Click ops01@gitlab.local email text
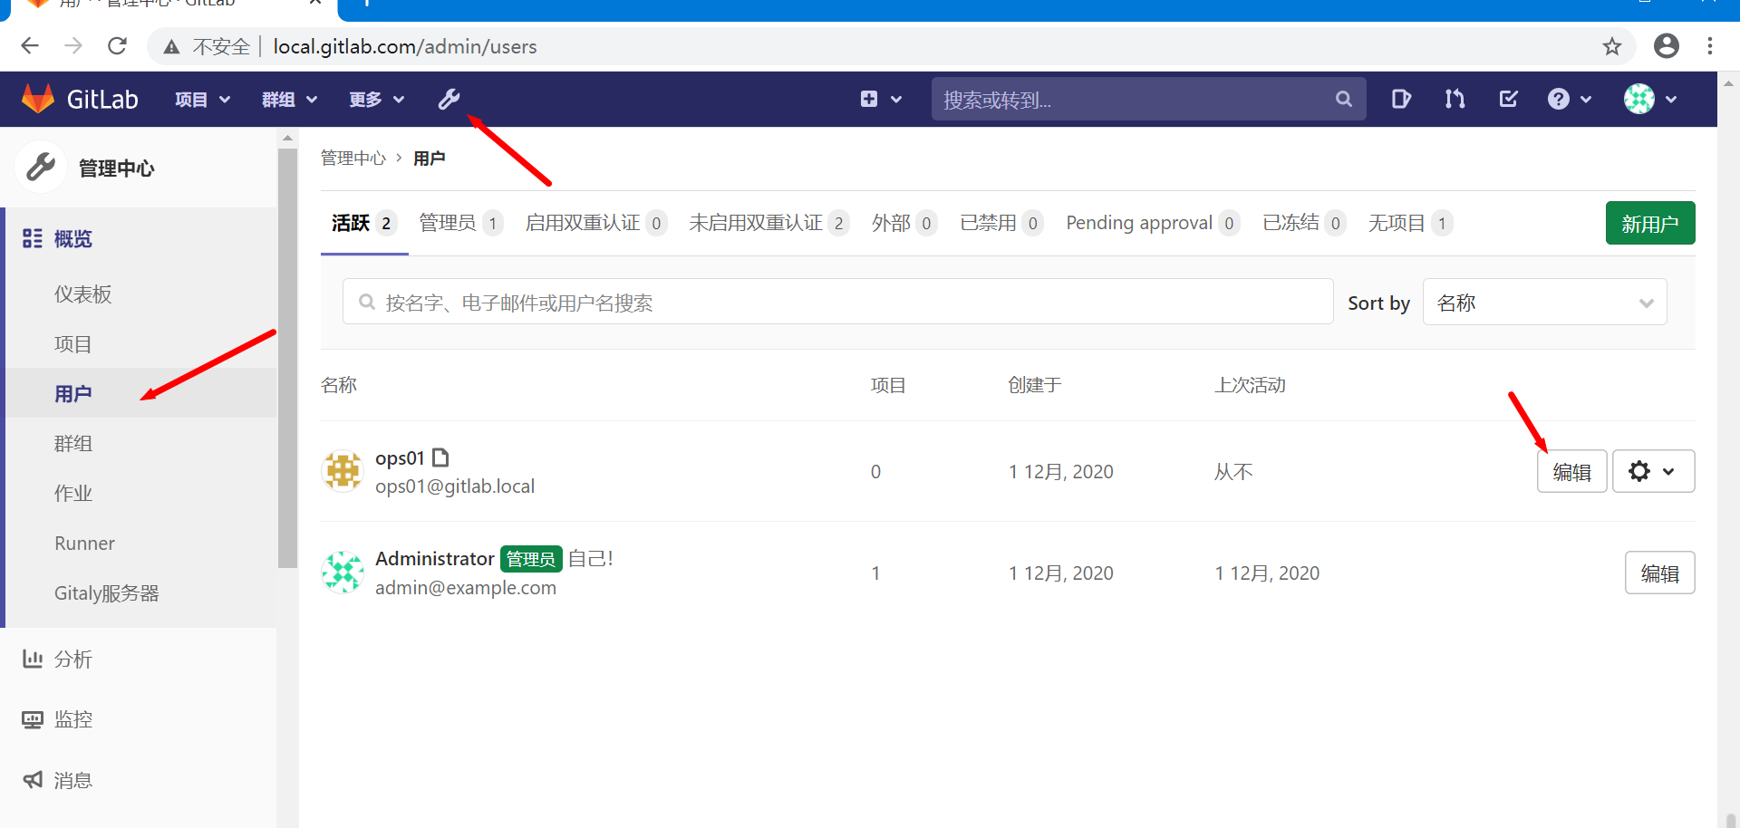Viewport: 1740px width, 828px height. 455,486
